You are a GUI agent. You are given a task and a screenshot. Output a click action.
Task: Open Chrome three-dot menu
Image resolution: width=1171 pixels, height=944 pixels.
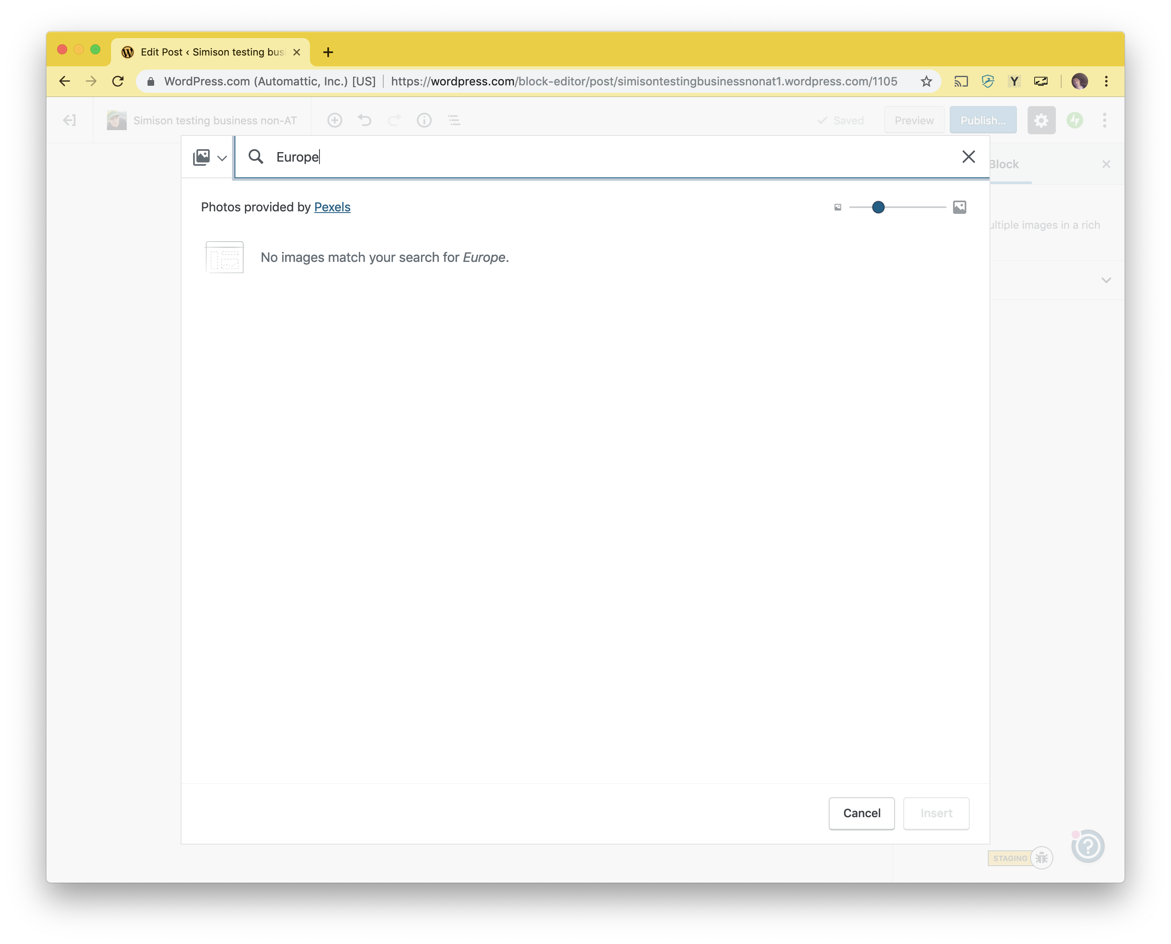click(x=1106, y=82)
